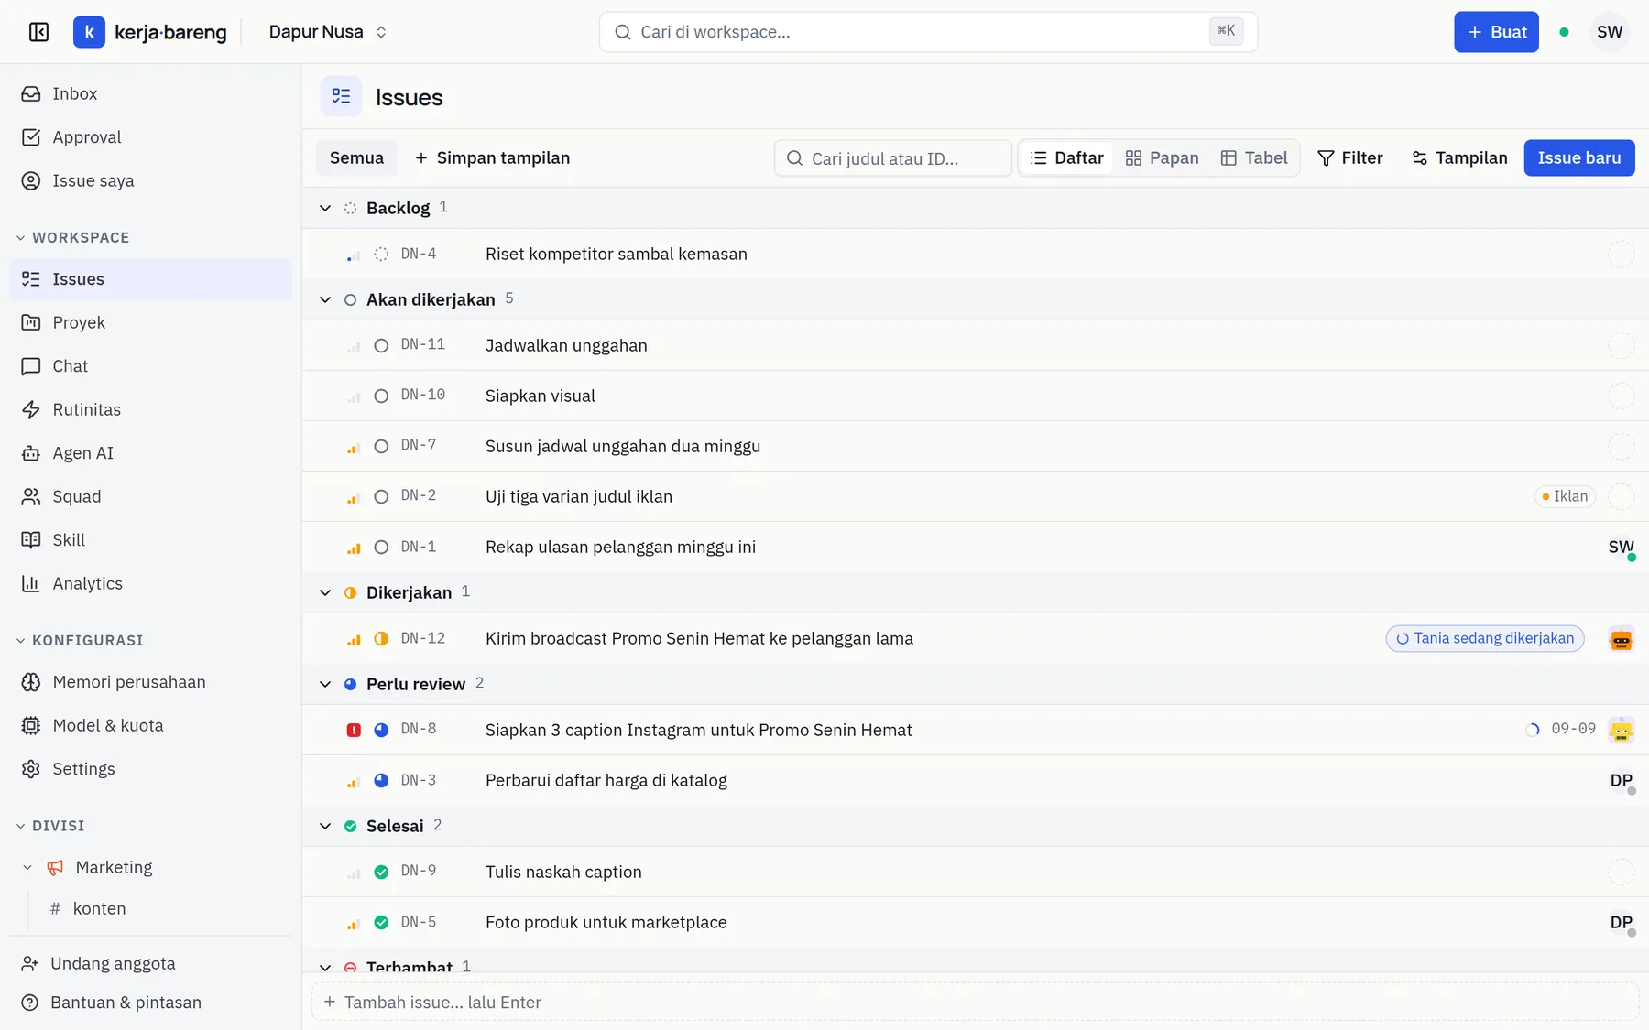
Task: Switch to the Papan view
Action: tap(1162, 157)
